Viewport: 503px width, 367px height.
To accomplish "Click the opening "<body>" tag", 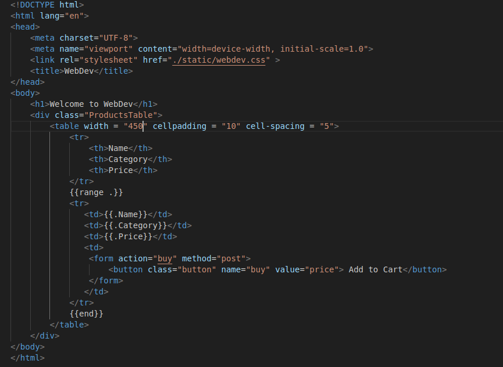I will pyautogui.click(x=25, y=93).
